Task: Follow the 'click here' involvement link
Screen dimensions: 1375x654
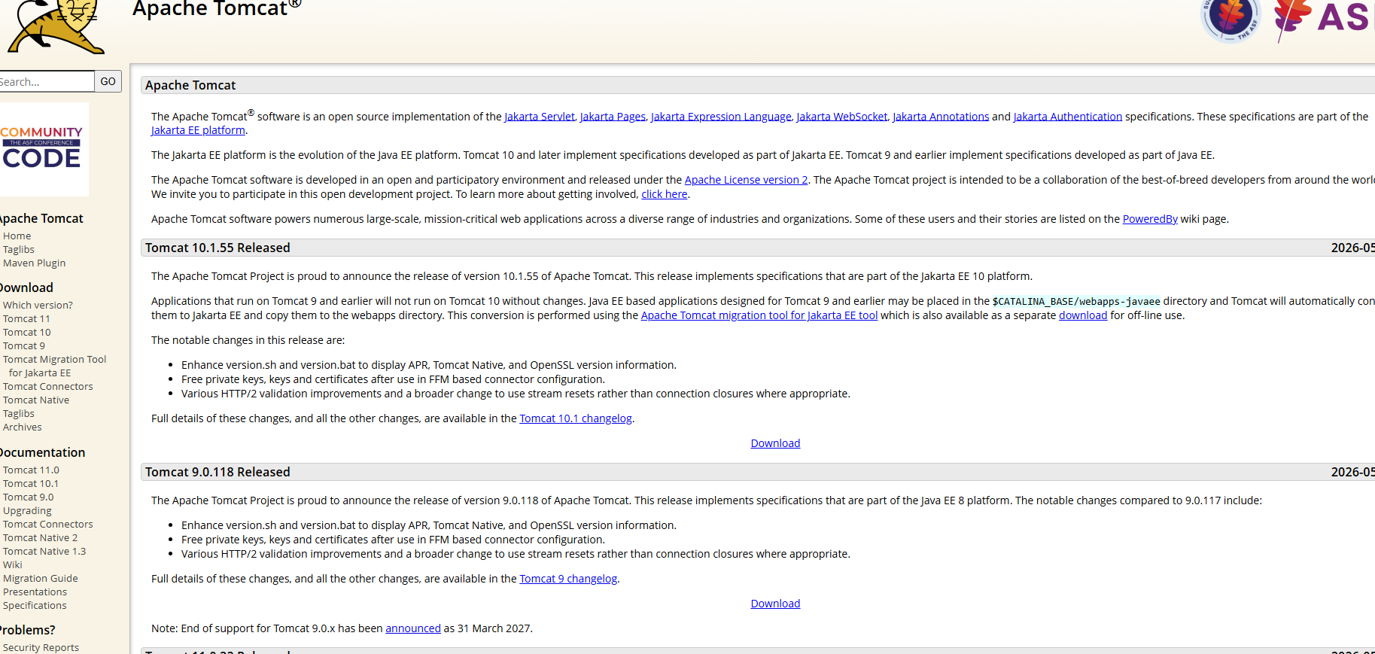Action: (x=665, y=194)
